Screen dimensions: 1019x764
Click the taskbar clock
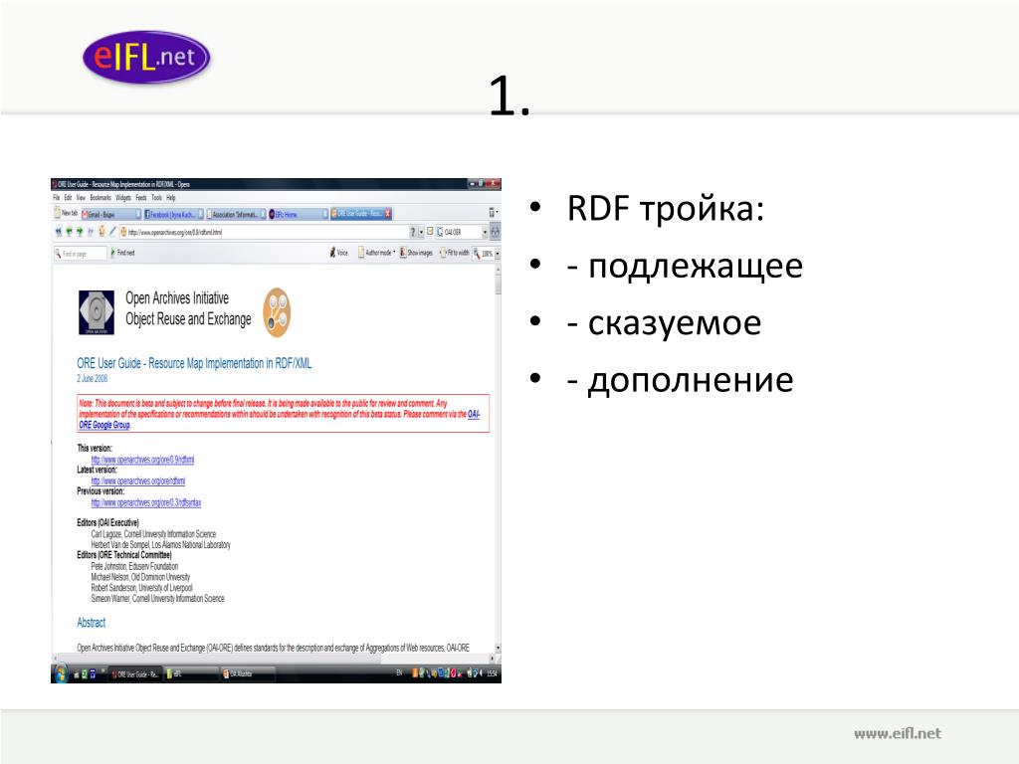pyautogui.click(x=492, y=673)
